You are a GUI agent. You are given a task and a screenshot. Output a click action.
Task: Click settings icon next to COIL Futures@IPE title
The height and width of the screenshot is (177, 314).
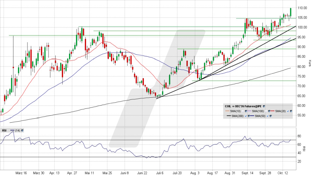click(x=264, y=106)
